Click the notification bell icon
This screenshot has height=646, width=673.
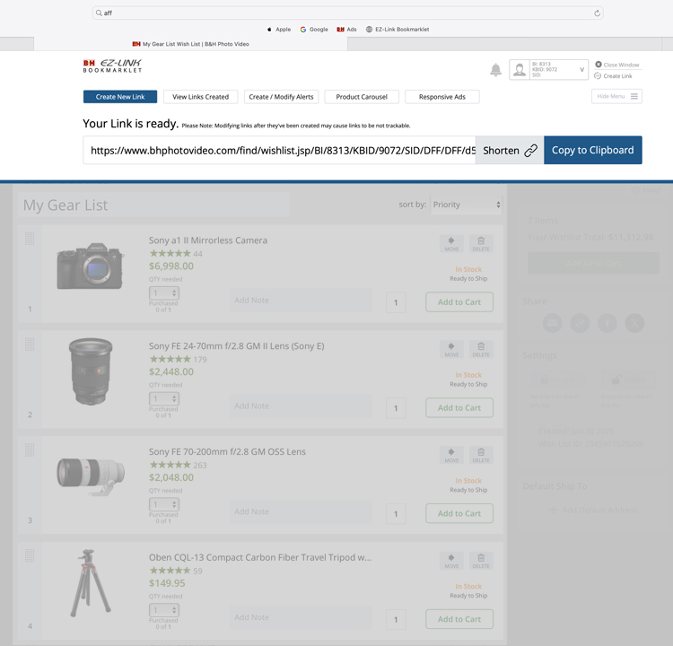point(495,70)
